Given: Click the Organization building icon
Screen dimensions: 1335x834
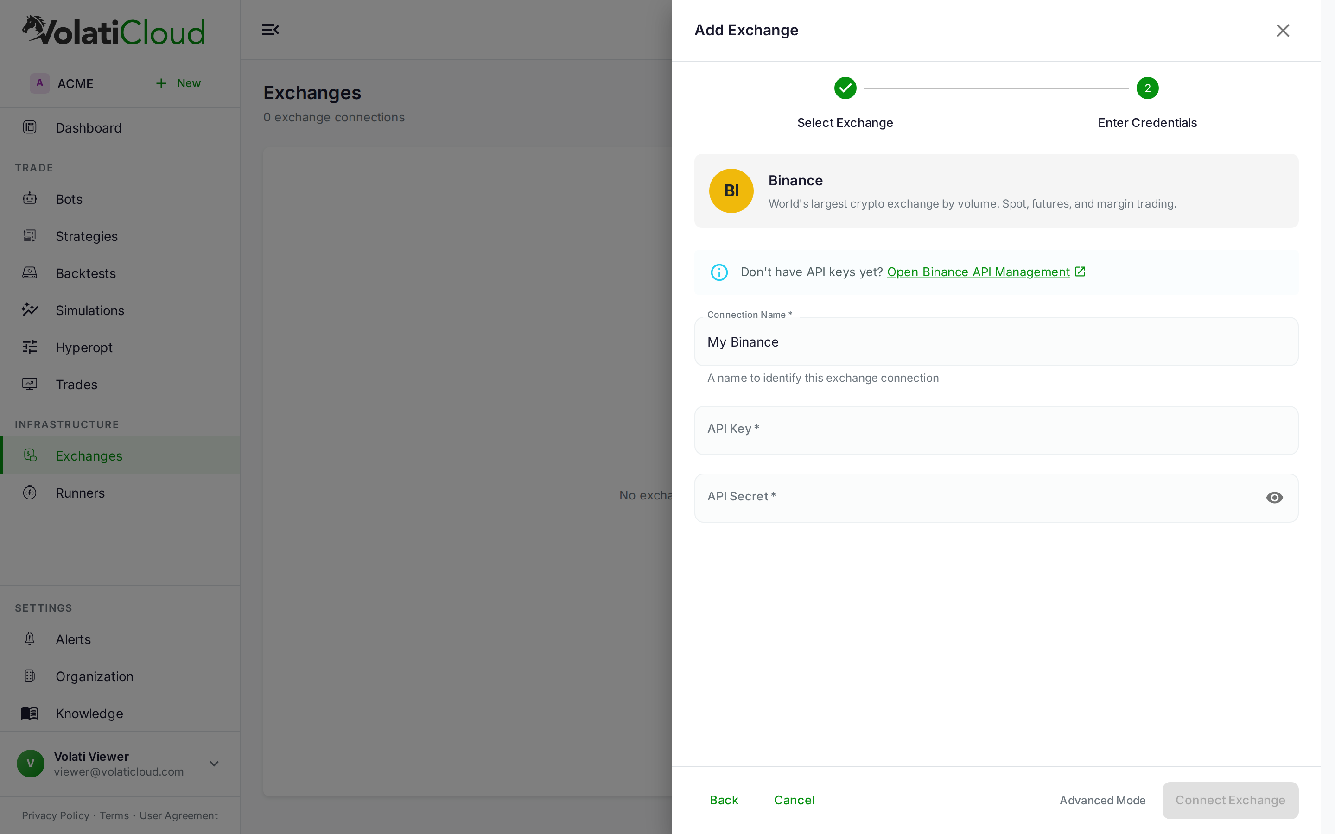Looking at the screenshot, I should point(30,676).
